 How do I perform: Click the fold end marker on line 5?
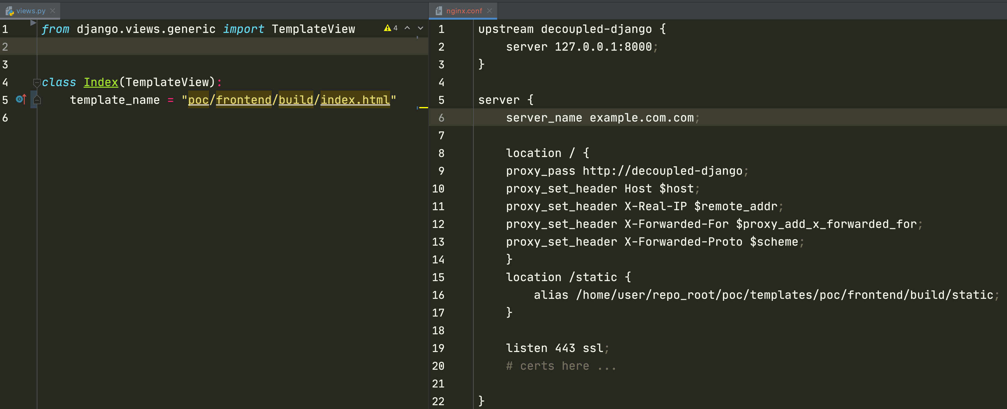[37, 100]
